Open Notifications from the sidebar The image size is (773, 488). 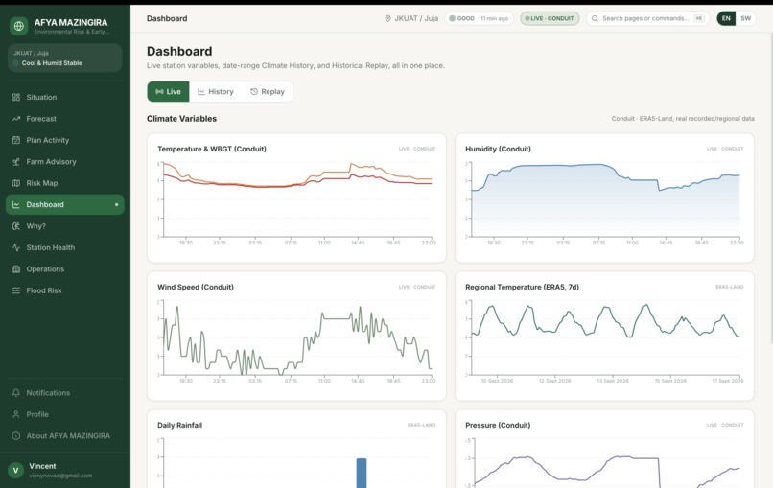click(x=64, y=393)
